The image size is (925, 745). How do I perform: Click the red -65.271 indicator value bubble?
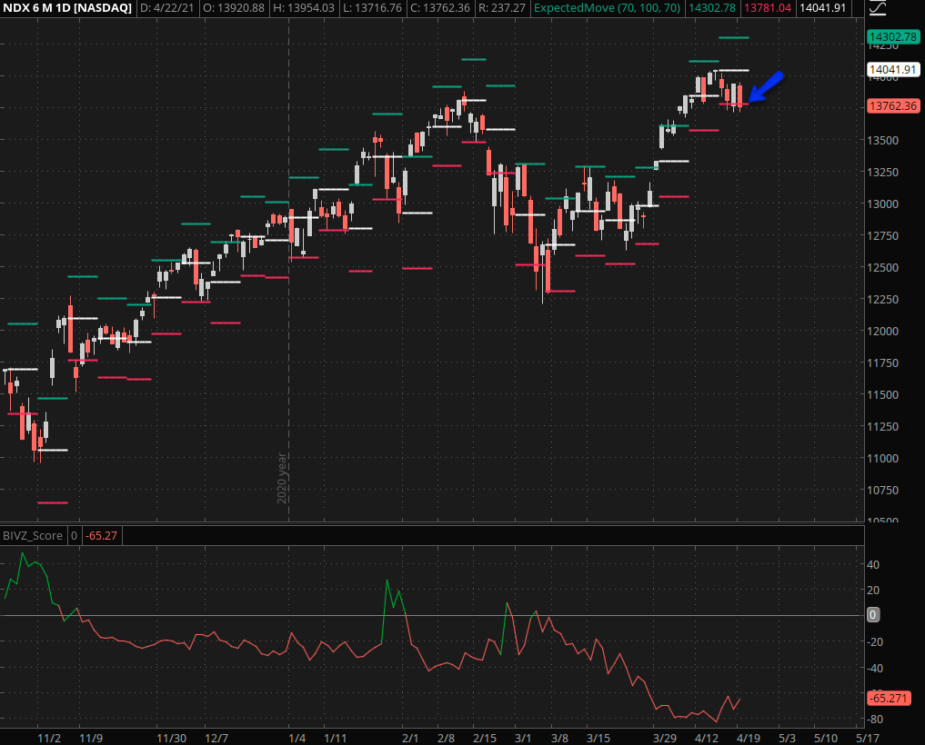click(x=889, y=699)
